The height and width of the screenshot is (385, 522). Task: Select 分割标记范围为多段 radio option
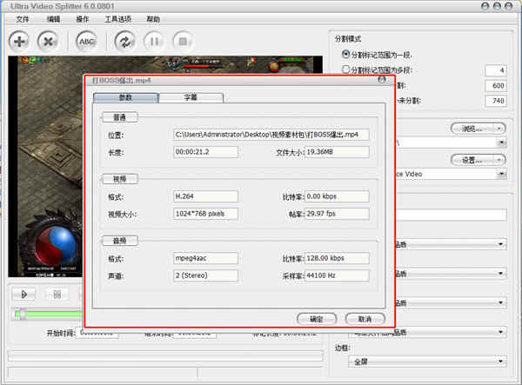(x=346, y=70)
